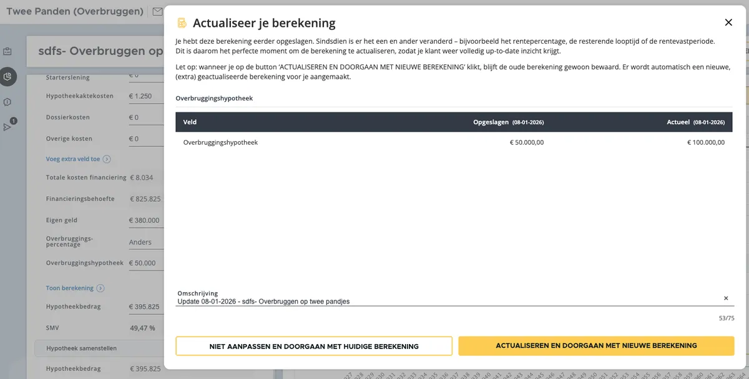
Task: Click the Twee Panden (Overbruggen) page title
Action: point(75,11)
